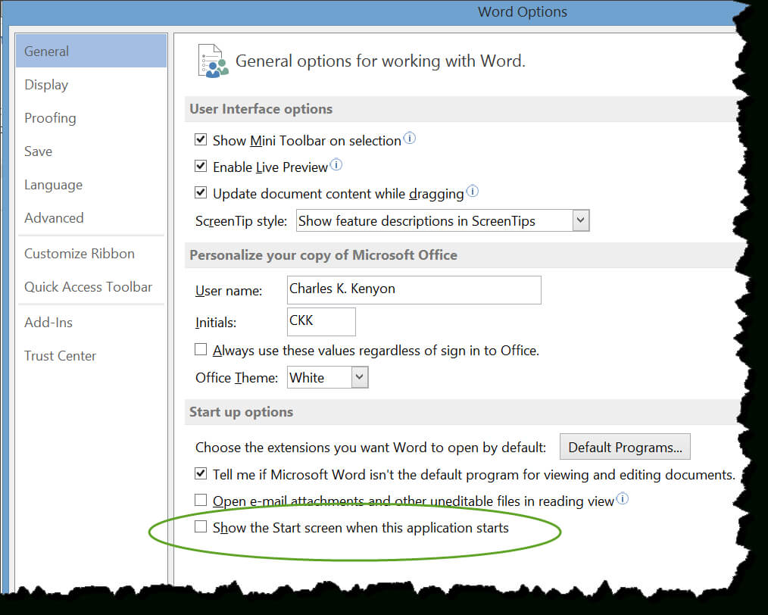Uncheck Tell me if Word isn't default program
The image size is (768, 615).
(200, 473)
